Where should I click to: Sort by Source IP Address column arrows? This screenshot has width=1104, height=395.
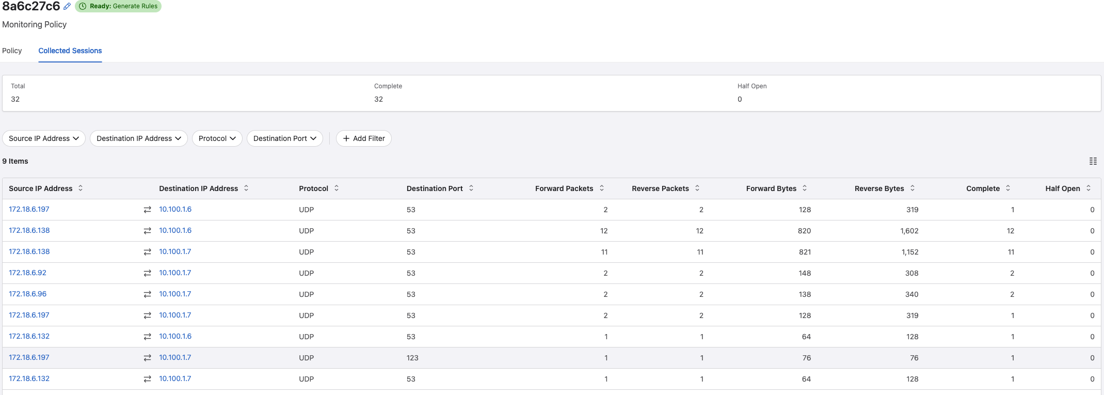pyautogui.click(x=81, y=188)
